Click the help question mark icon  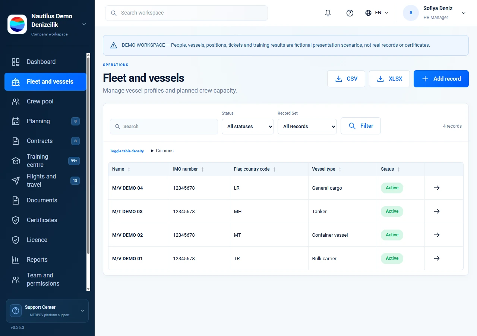pos(350,13)
